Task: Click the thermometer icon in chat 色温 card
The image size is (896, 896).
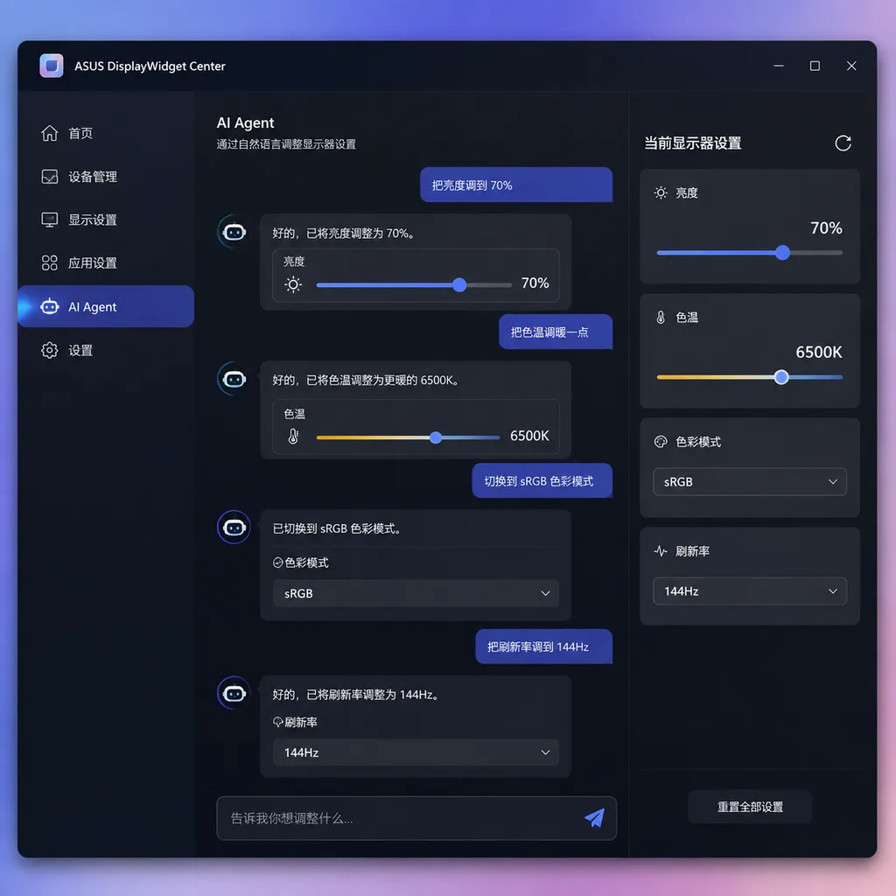Action: 293,437
